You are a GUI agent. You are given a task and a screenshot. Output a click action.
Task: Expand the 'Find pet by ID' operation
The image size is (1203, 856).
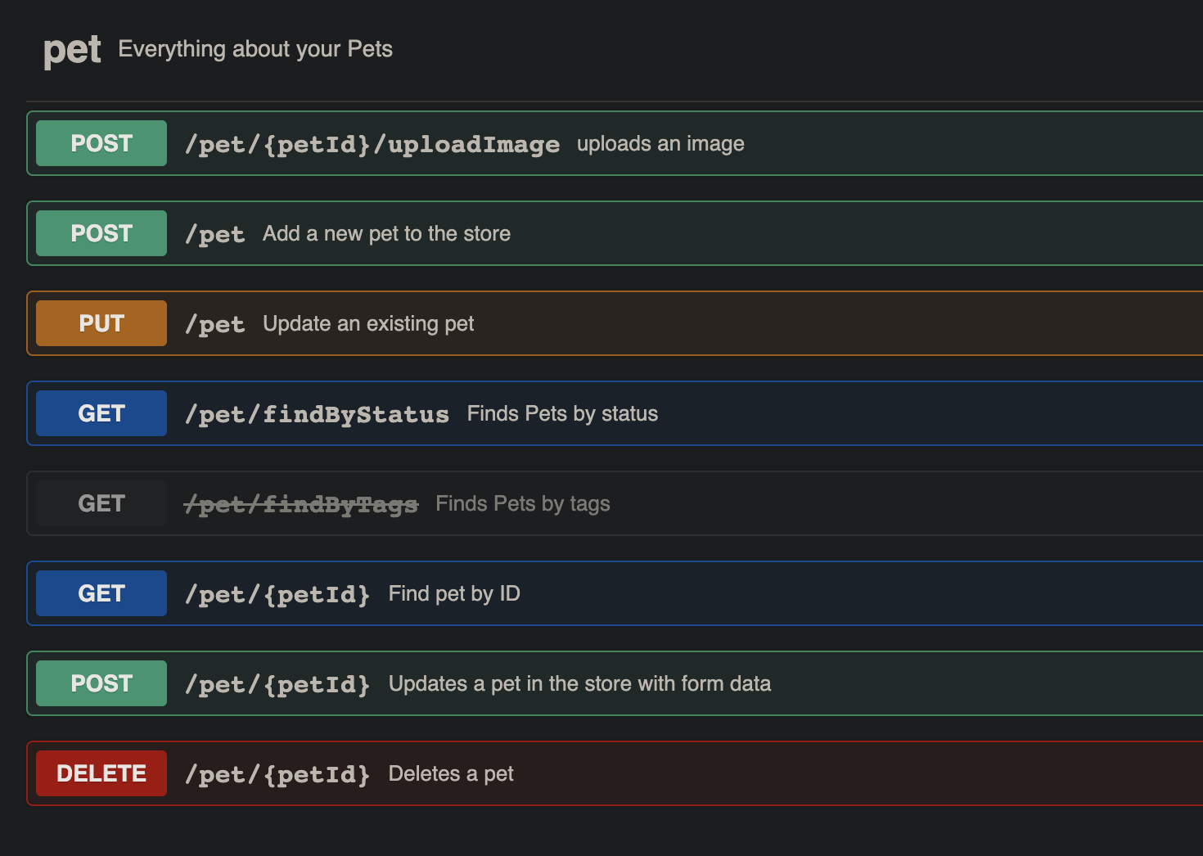454,594
